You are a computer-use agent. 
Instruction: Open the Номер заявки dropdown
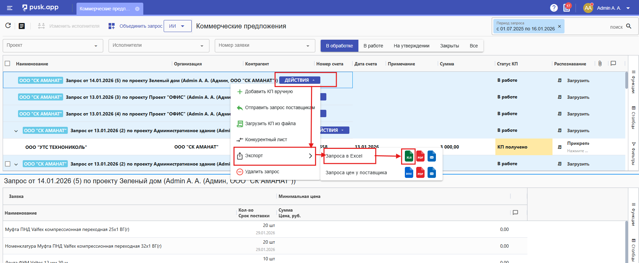point(265,46)
